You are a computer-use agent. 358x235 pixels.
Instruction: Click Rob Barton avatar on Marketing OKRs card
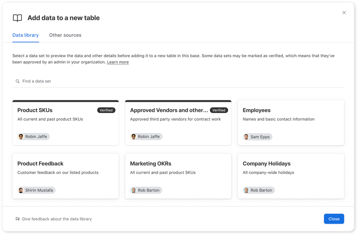click(134, 190)
